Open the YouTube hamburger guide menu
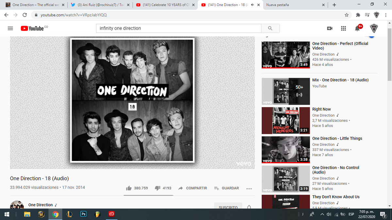The width and height of the screenshot is (392, 220). (10, 28)
